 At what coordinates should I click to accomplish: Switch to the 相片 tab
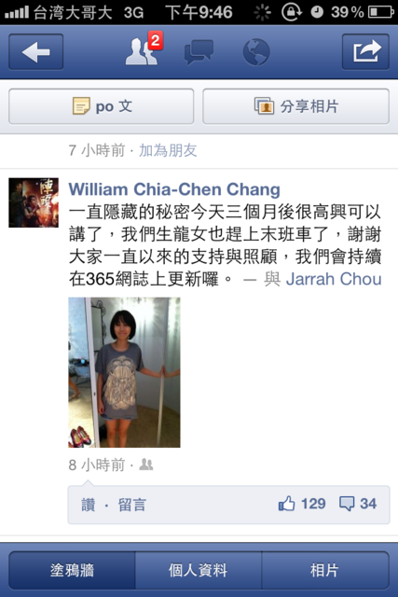click(x=325, y=570)
